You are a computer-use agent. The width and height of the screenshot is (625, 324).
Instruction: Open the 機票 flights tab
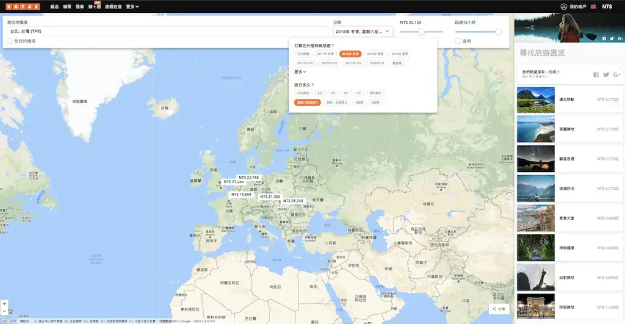[67, 7]
